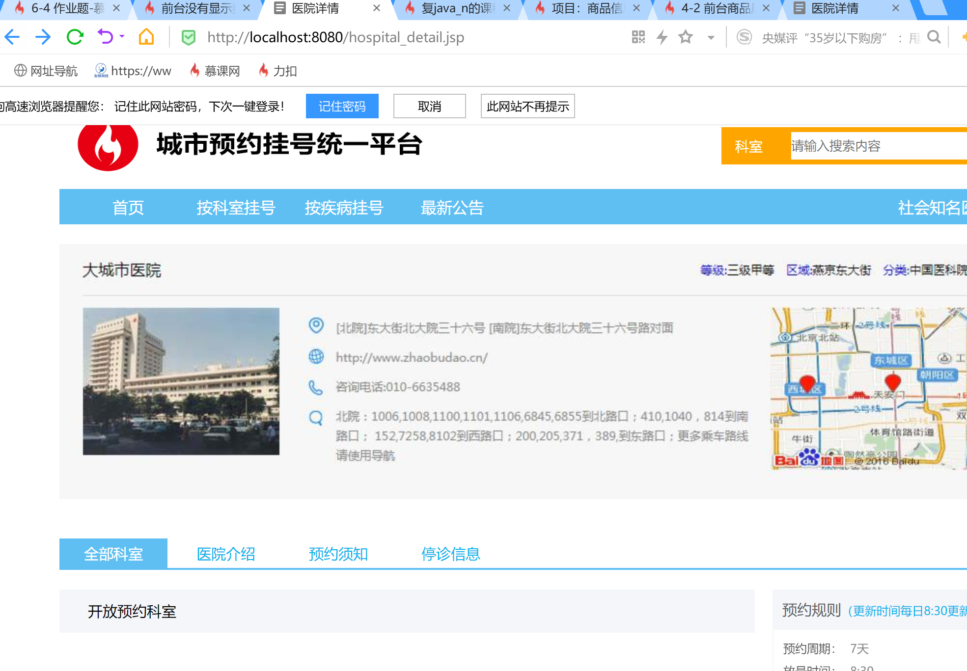This screenshot has width=967, height=671.
Task: Reload the page with the green refresh icon
Action: pos(75,37)
